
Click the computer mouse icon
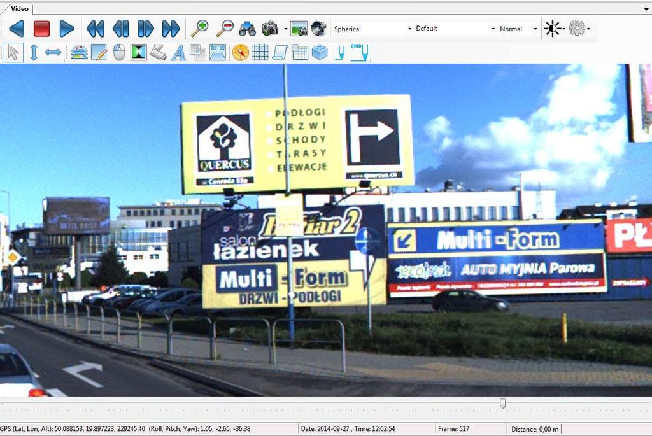click(x=119, y=53)
